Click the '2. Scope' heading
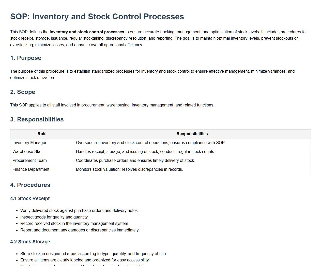Viewport: 321px width, 266px height. click(x=23, y=92)
